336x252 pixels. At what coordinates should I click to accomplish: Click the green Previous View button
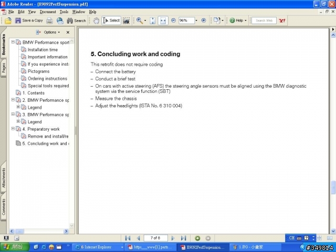pos(197,238)
